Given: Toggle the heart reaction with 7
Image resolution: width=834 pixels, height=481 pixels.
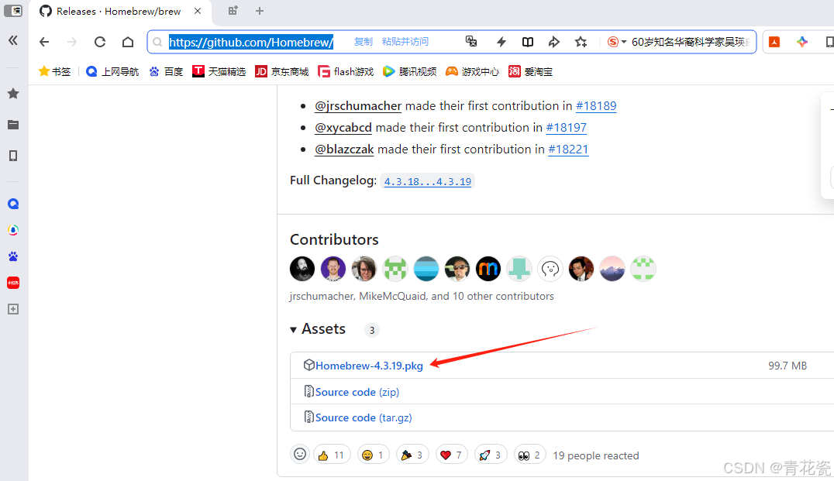Looking at the screenshot, I should click(x=452, y=455).
